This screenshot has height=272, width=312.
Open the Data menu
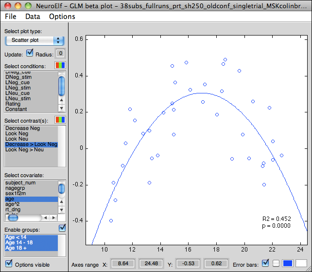pos(33,17)
